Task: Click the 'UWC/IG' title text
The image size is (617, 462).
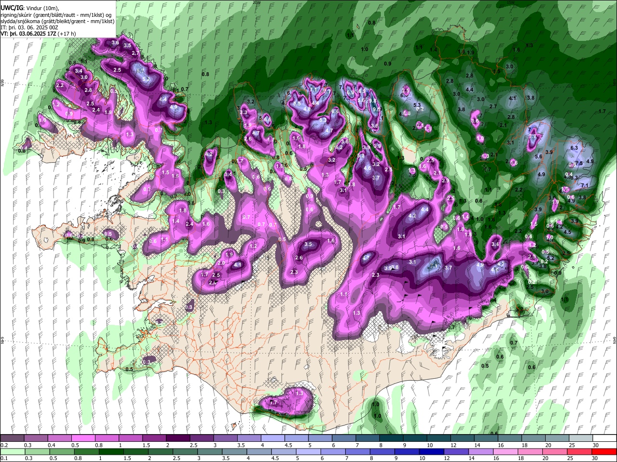Action: coord(12,7)
